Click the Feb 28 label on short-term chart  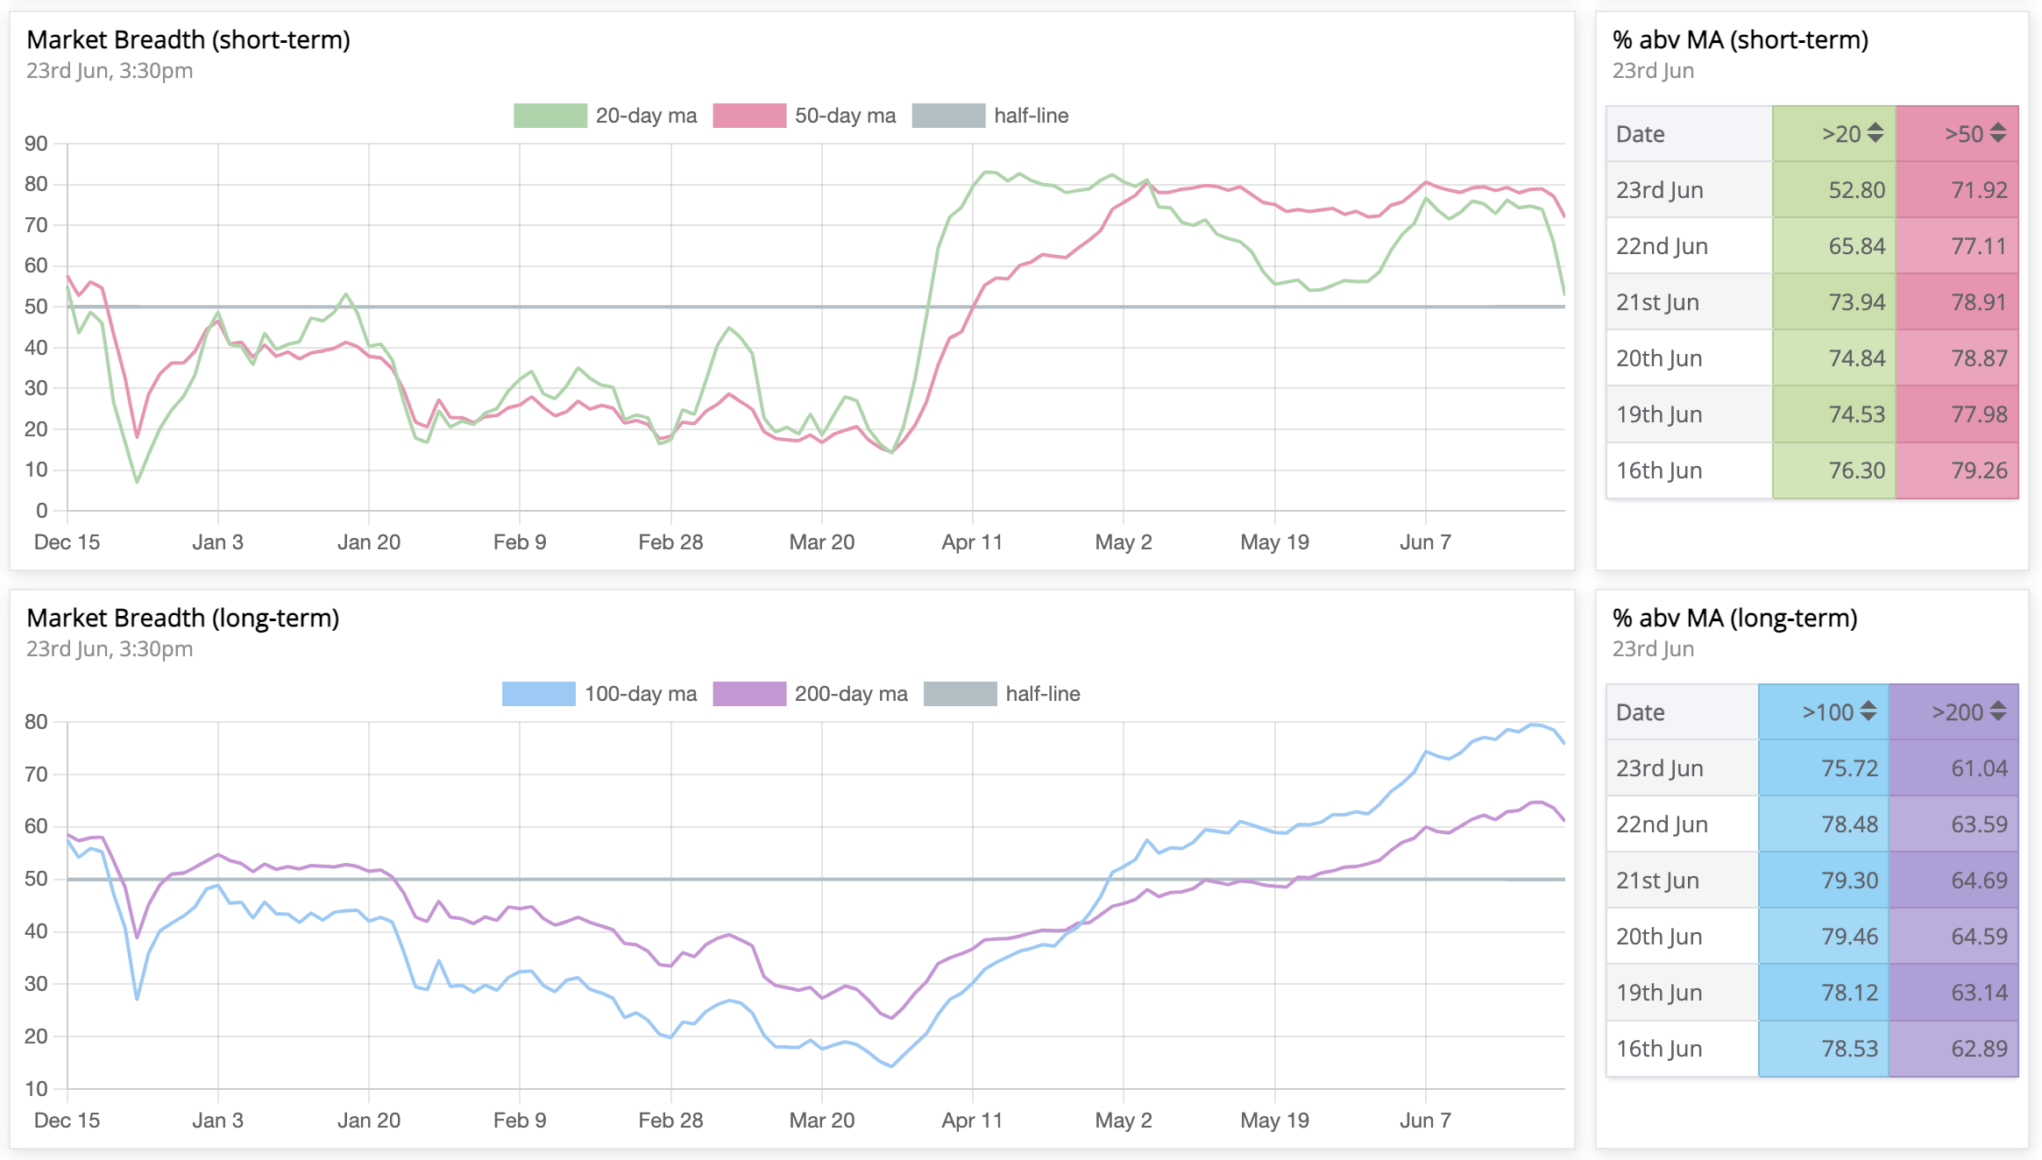(x=670, y=542)
